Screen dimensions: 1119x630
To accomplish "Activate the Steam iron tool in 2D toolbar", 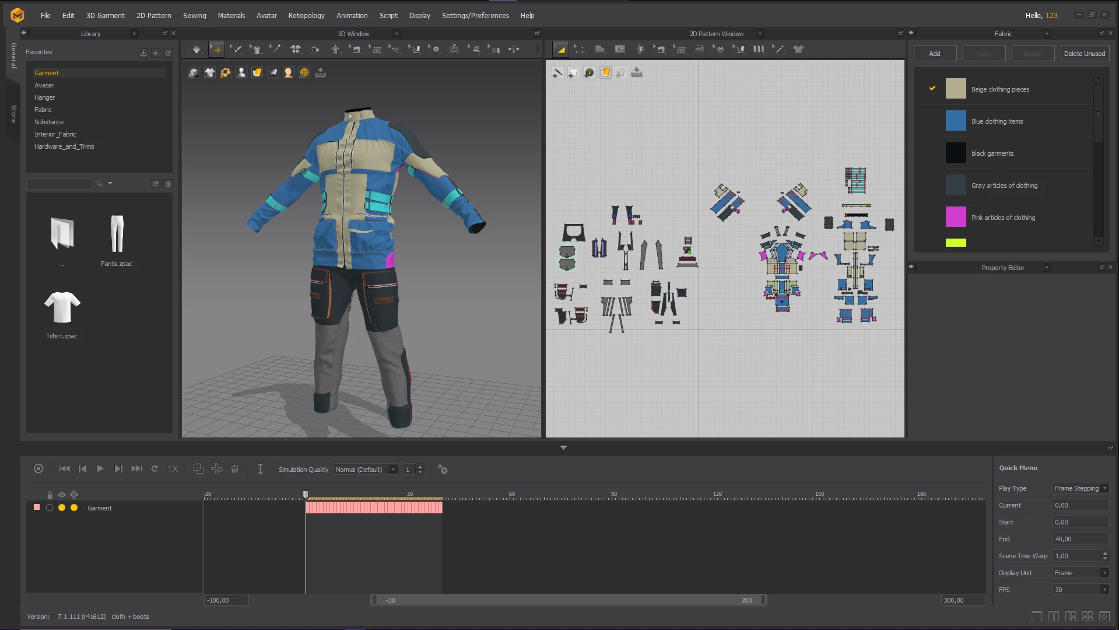I will 699,50.
